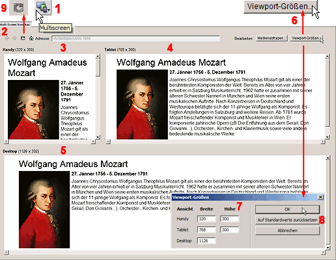Click Mozart portrait in Desktop preview
The image size is (336, 260).
pos(44,209)
